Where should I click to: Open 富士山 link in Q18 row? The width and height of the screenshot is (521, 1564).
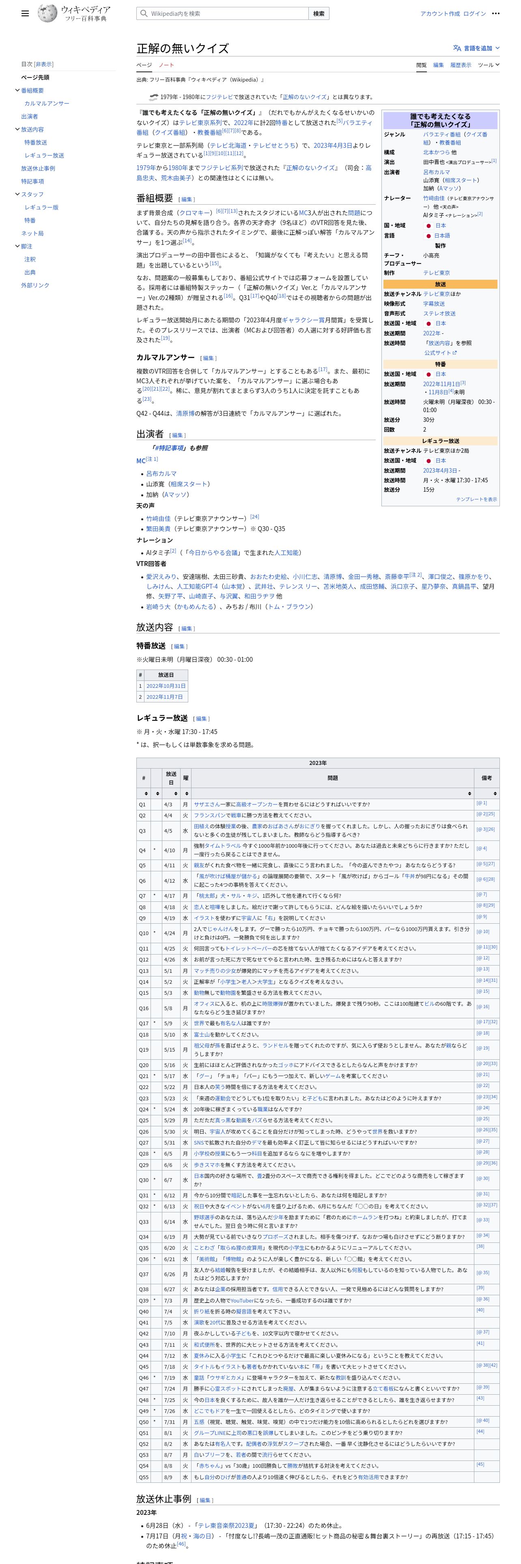tap(201, 1035)
